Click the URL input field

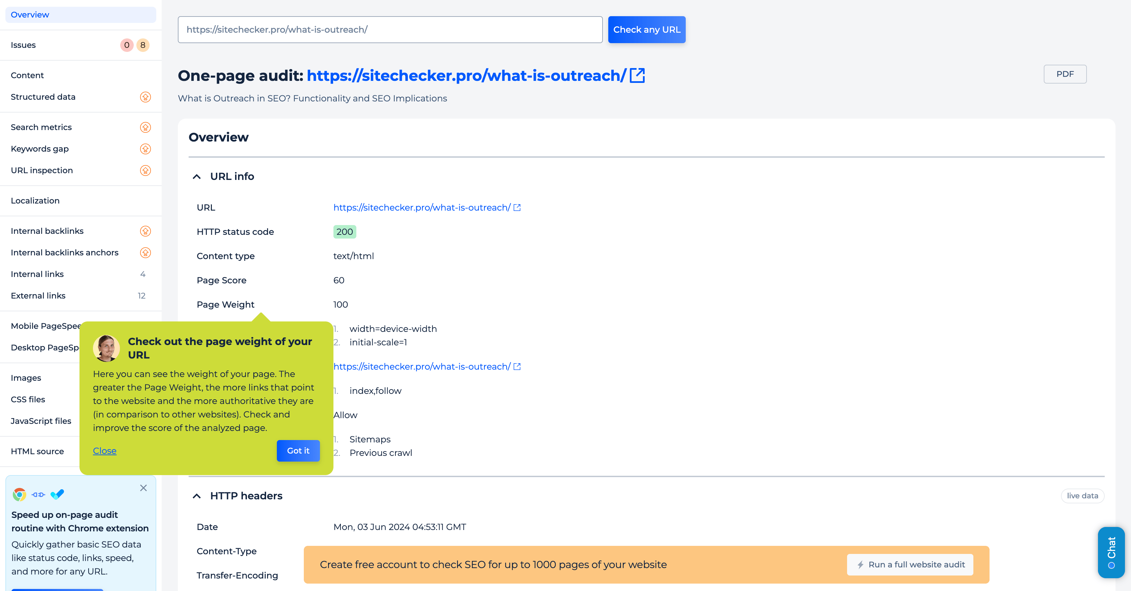click(x=390, y=29)
